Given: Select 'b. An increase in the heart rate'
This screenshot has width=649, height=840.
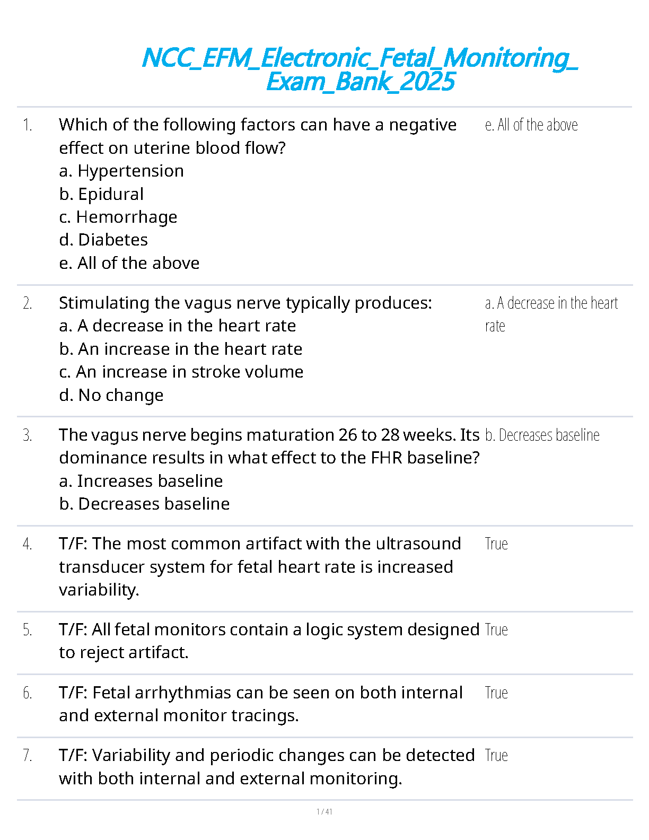Looking at the screenshot, I should pyautogui.click(x=181, y=349).
